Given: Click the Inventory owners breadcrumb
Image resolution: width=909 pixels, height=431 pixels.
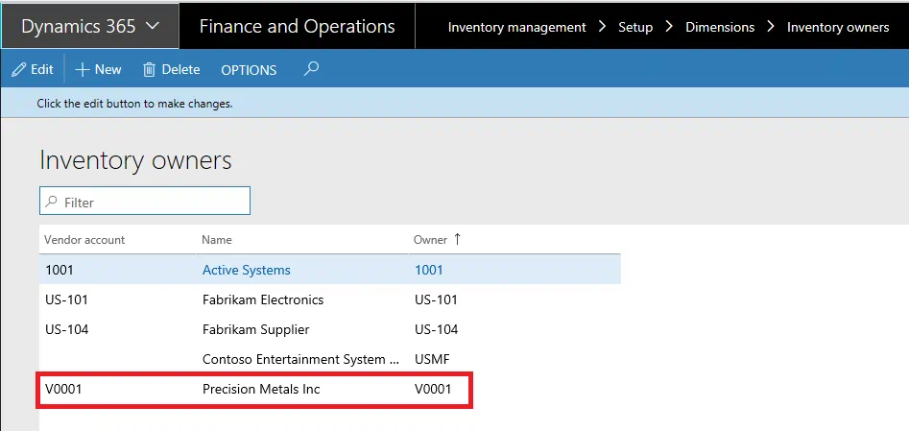Looking at the screenshot, I should click(838, 27).
